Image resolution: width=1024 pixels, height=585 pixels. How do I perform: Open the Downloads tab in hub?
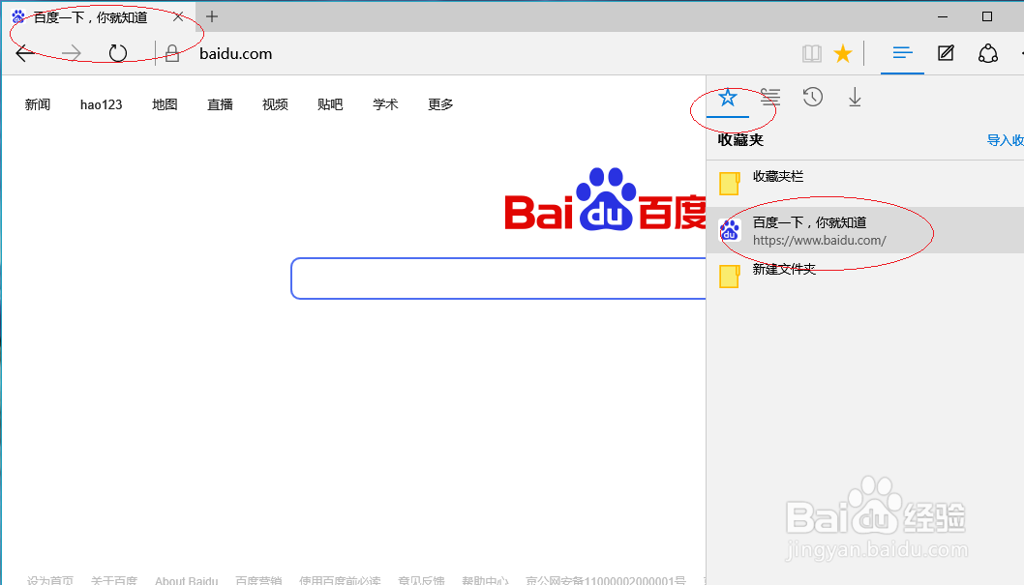855,98
